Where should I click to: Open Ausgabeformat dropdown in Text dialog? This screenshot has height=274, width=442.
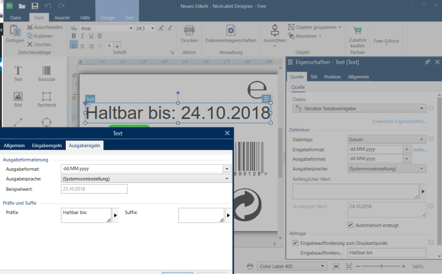click(227, 169)
